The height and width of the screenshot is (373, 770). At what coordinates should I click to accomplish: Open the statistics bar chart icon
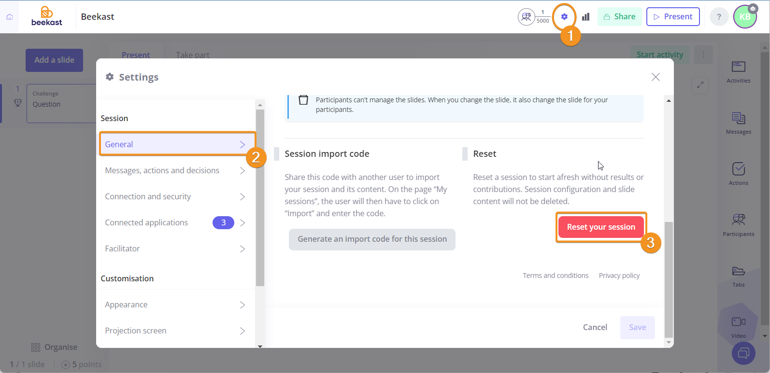tap(585, 17)
